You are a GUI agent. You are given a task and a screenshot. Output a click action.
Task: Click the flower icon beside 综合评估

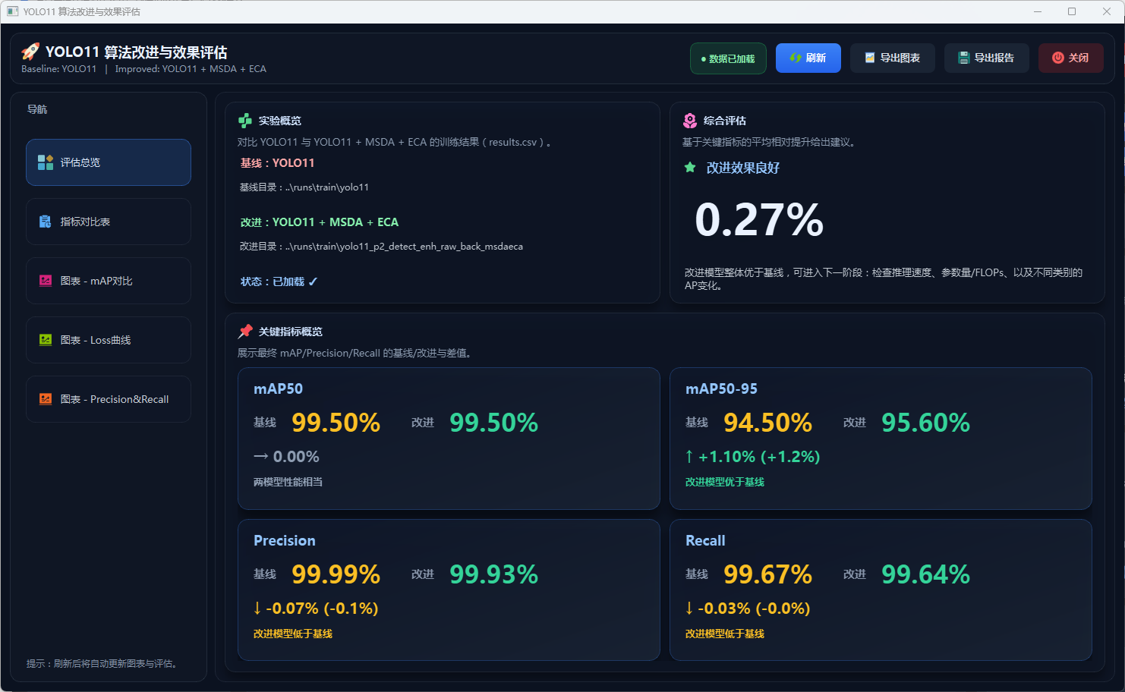(x=690, y=121)
